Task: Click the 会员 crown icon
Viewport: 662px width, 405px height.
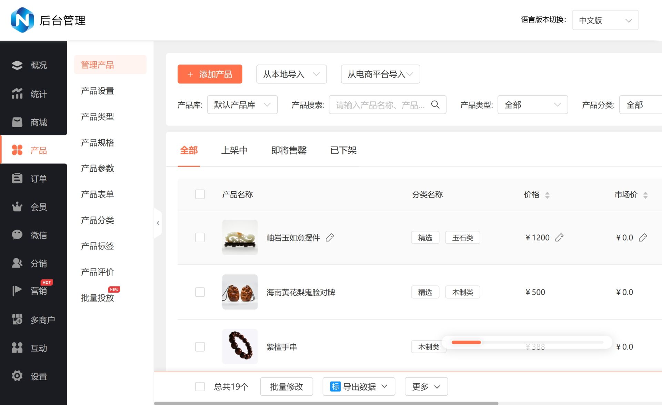Action: (x=17, y=207)
